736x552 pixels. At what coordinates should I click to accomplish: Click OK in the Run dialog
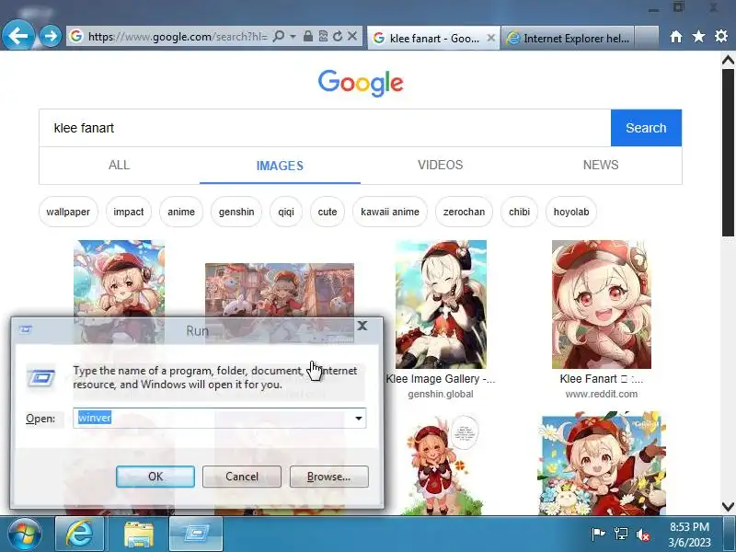155,477
